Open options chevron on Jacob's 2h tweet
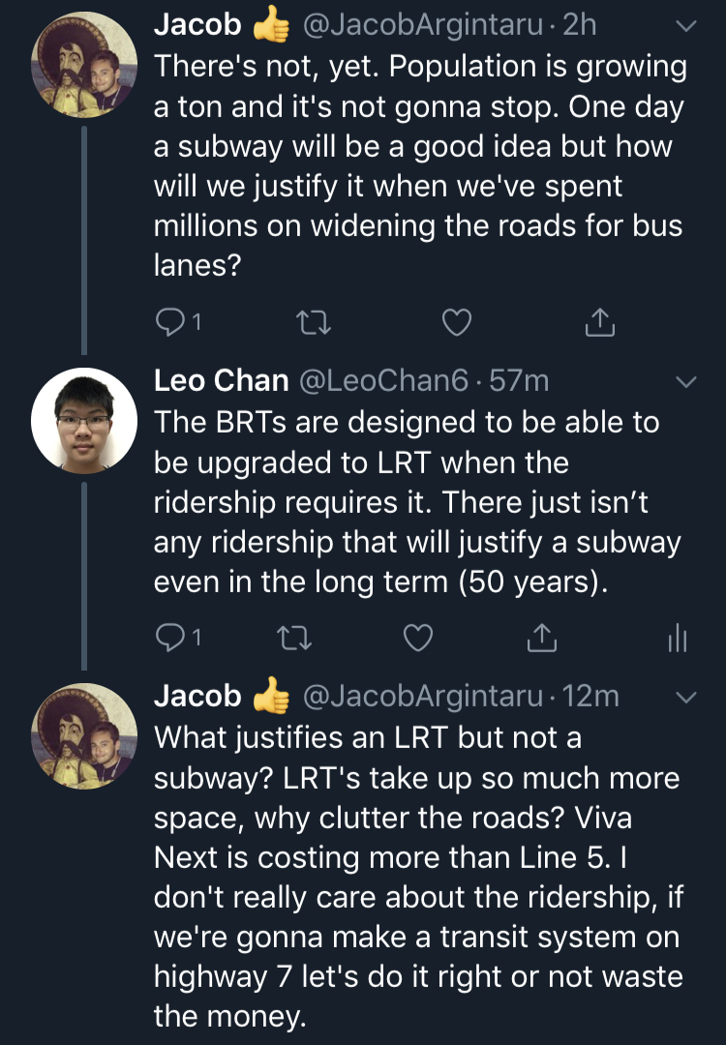This screenshot has height=1045, width=726. (684, 28)
